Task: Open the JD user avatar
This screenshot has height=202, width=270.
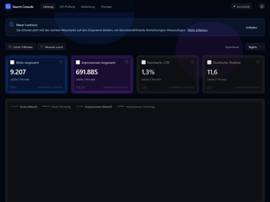Action: coord(262,6)
